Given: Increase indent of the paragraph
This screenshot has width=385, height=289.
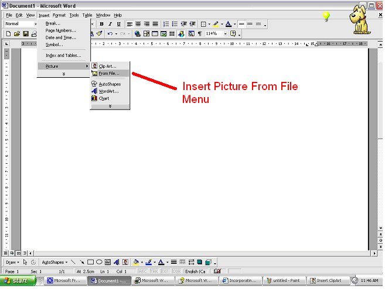Looking at the screenshot, I should tap(192, 24).
